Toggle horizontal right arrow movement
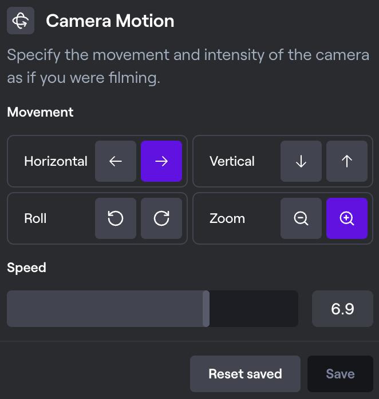The height and width of the screenshot is (399, 379). [161, 161]
